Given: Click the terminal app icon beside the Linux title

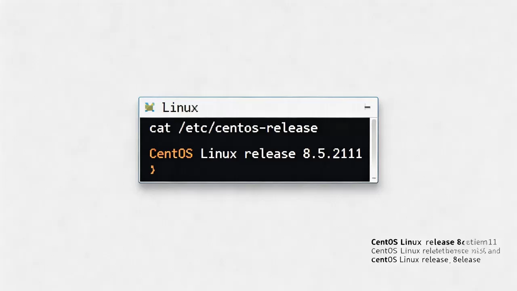Looking at the screenshot, I should point(149,107).
